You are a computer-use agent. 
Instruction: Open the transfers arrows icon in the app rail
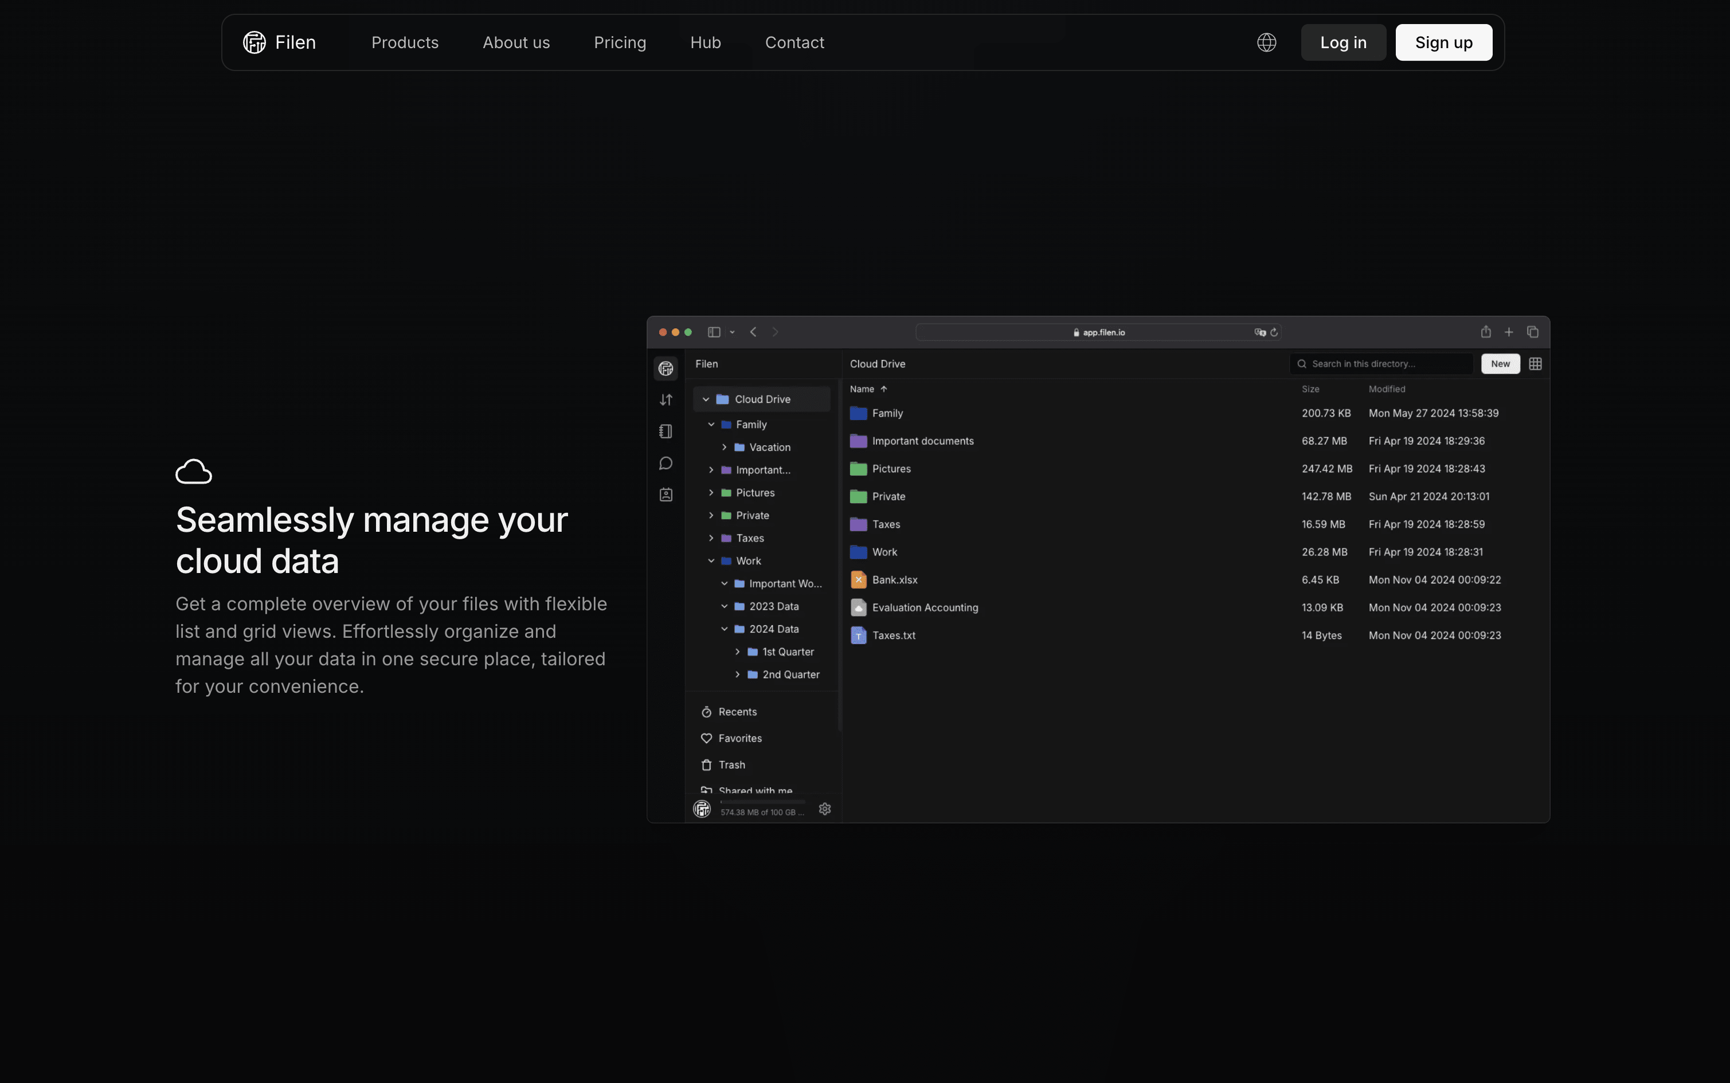tap(666, 400)
